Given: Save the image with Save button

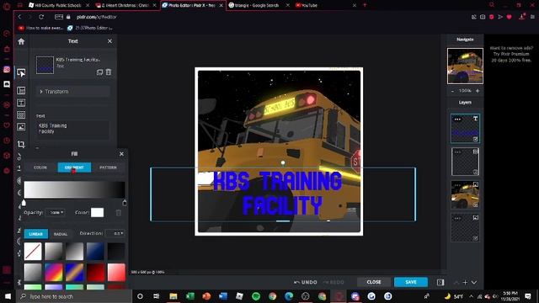Looking at the screenshot, I should pyautogui.click(x=411, y=282).
